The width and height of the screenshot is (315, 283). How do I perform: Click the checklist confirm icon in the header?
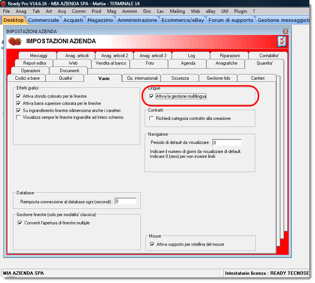point(282,41)
